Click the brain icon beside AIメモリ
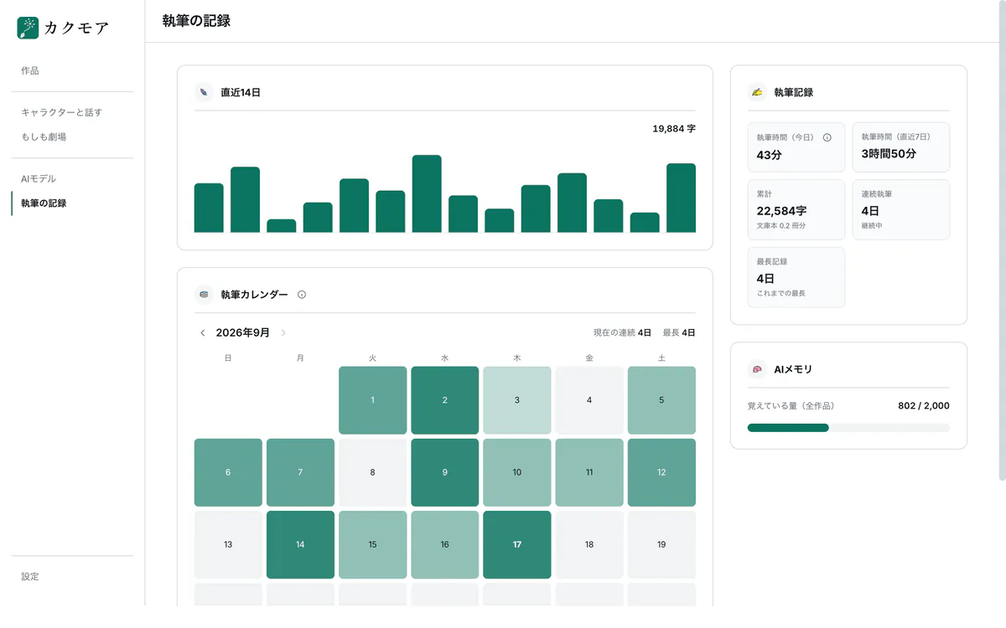The image size is (1006, 628). [x=758, y=369]
